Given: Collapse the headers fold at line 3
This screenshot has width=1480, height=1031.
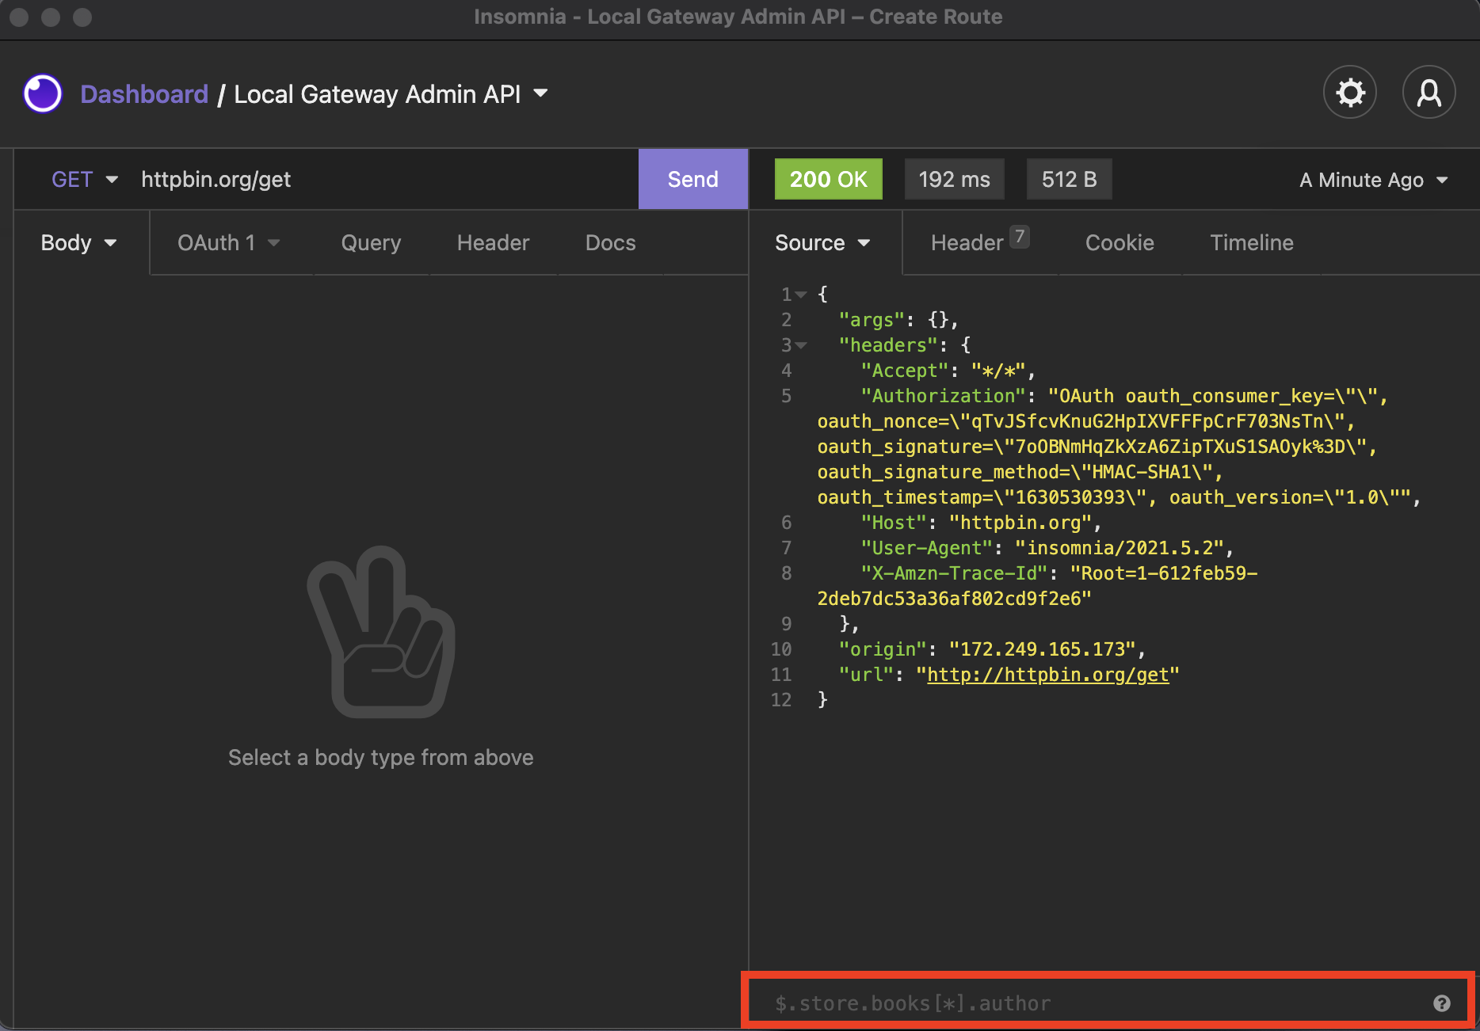Looking at the screenshot, I should pos(801,345).
